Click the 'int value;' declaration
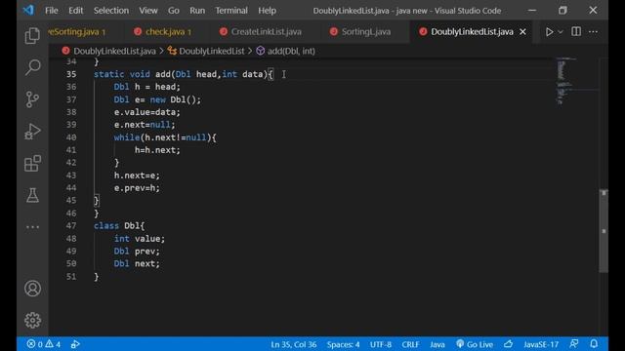The image size is (625, 351). coord(139,238)
